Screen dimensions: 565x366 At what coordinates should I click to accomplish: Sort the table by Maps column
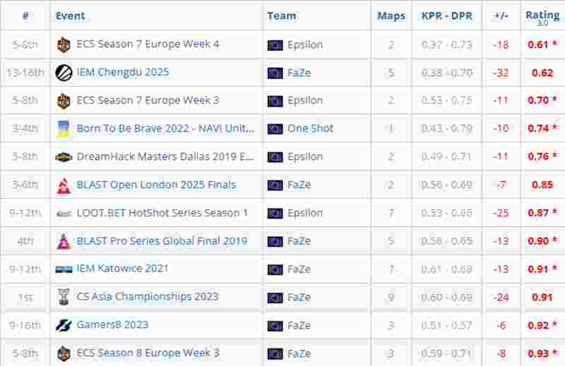(x=391, y=16)
